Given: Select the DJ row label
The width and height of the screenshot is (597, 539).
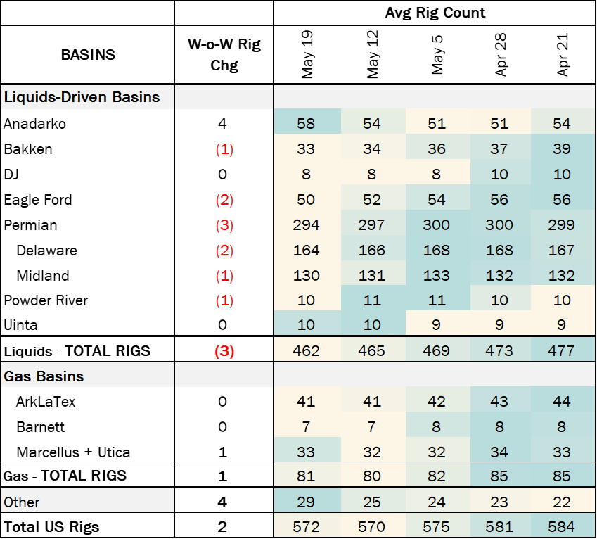Looking at the screenshot, I should pyautogui.click(x=11, y=175).
